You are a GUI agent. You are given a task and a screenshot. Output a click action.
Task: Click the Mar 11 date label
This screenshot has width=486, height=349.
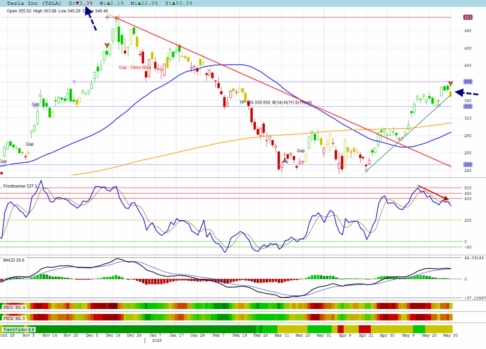(x=282, y=335)
